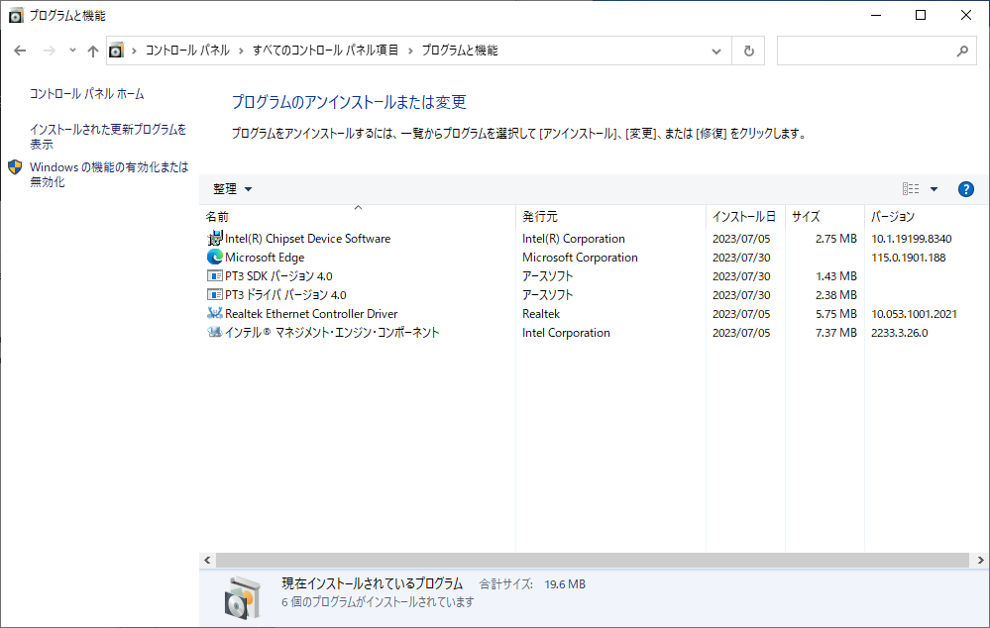Change view with the view layout icon
The height and width of the screenshot is (628, 990).
point(911,189)
